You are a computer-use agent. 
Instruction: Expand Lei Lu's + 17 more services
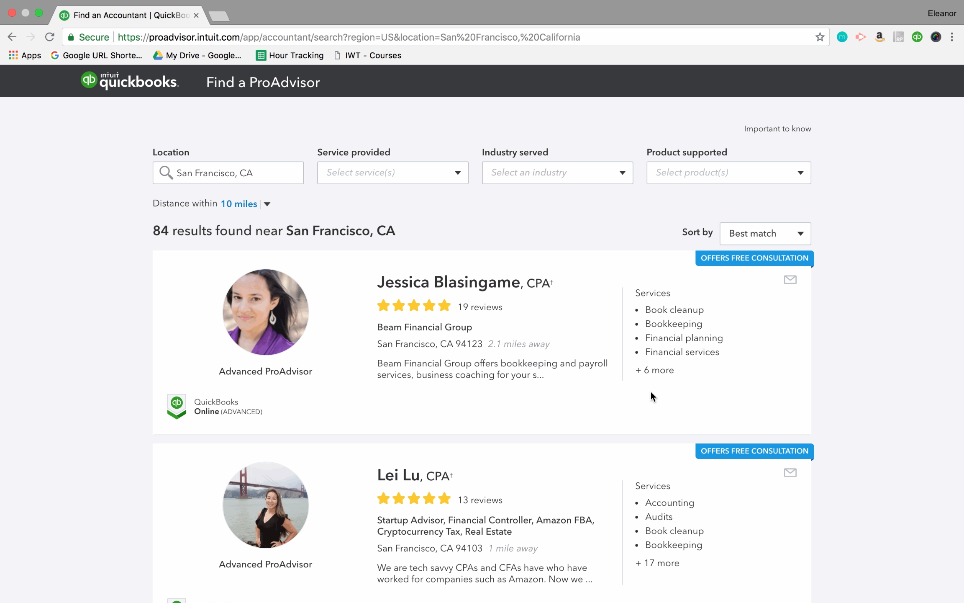pos(657,563)
